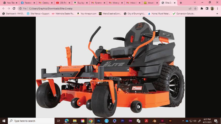Open Mahindra Dealer Po... bookmark
The height and width of the screenshot is (124, 221).
63,14
